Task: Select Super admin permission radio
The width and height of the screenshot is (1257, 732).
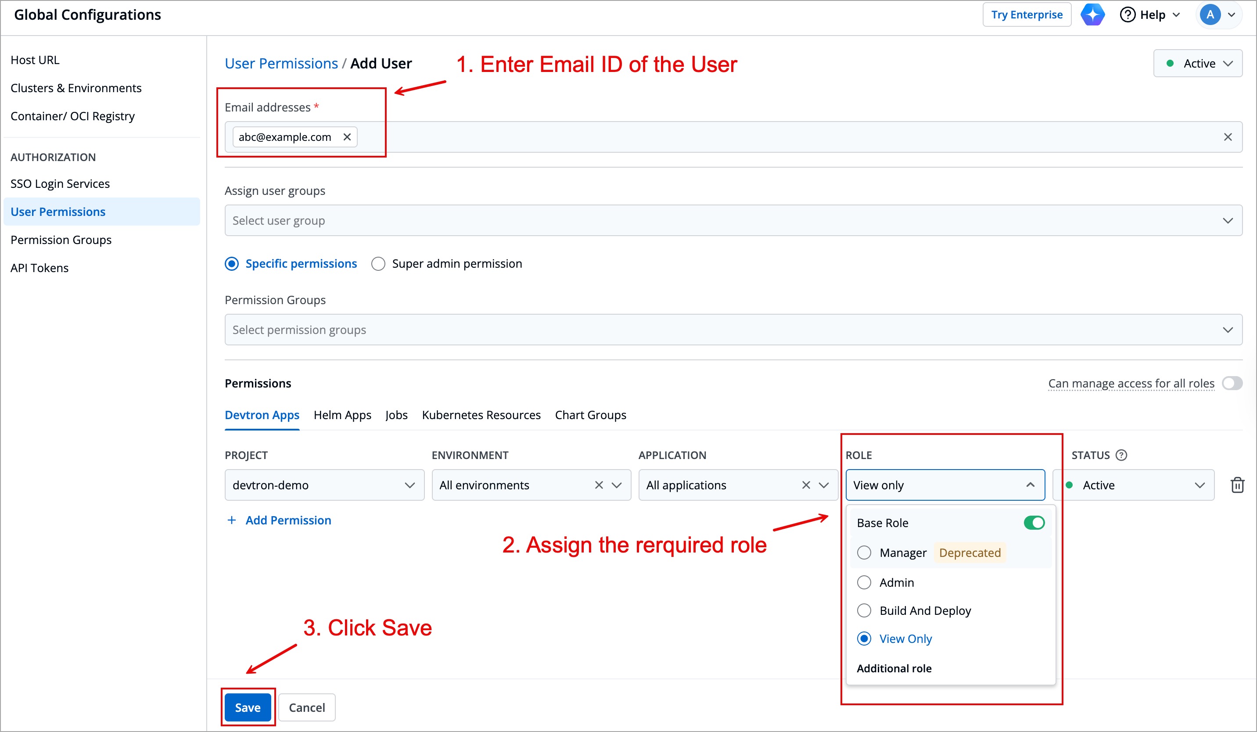Action: 378,263
